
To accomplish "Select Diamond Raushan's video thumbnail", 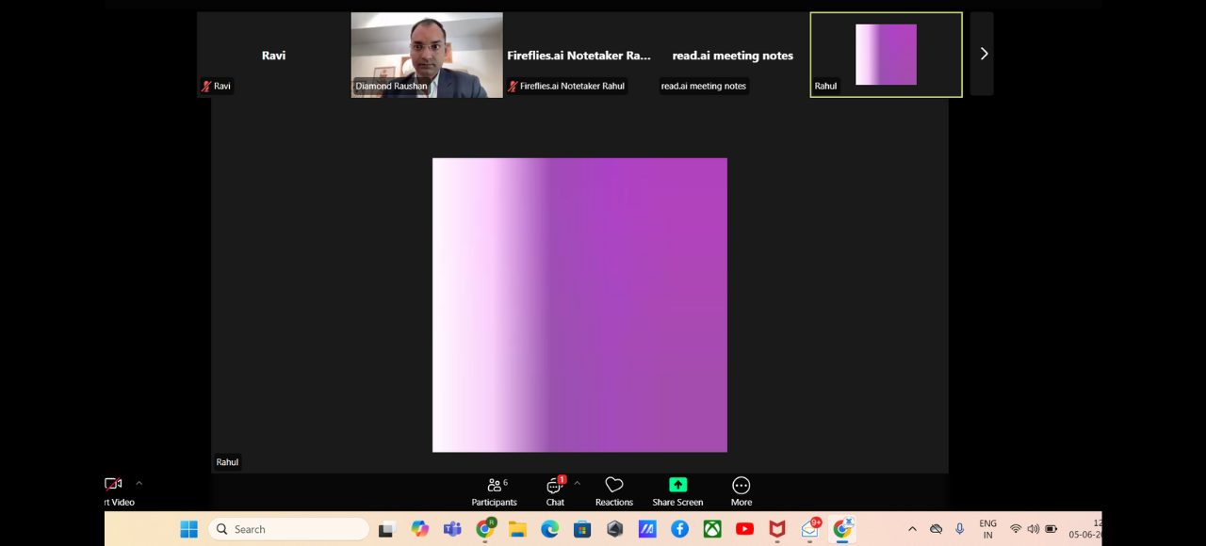I will click(x=427, y=55).
